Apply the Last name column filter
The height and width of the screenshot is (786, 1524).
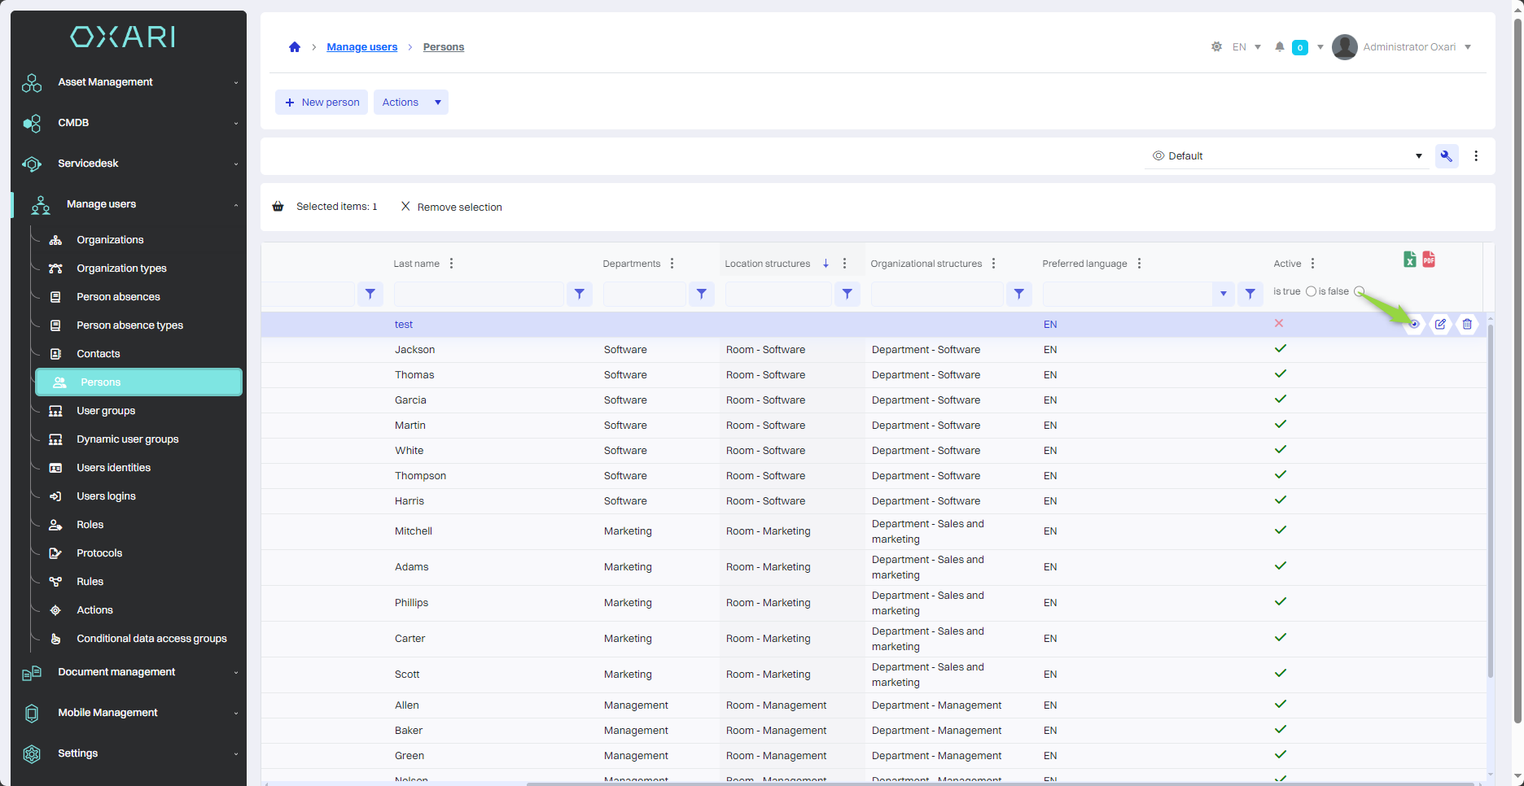[579, 294]
